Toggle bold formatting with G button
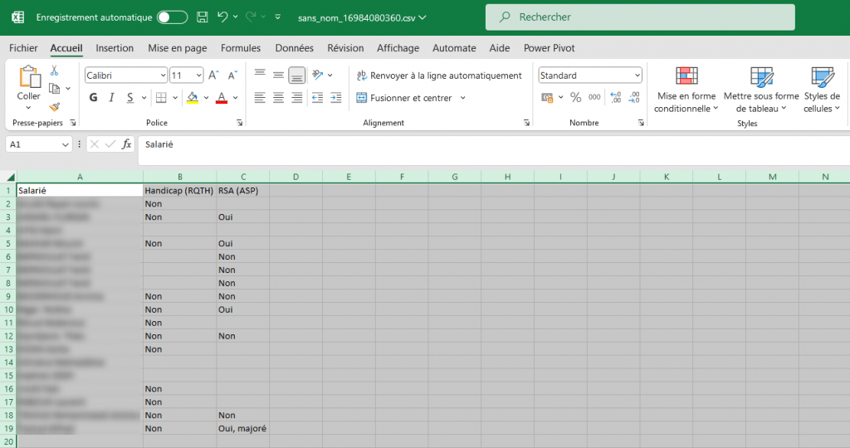Screen dimensions: 850x448 pyautogui.click(x=93, y=98)
